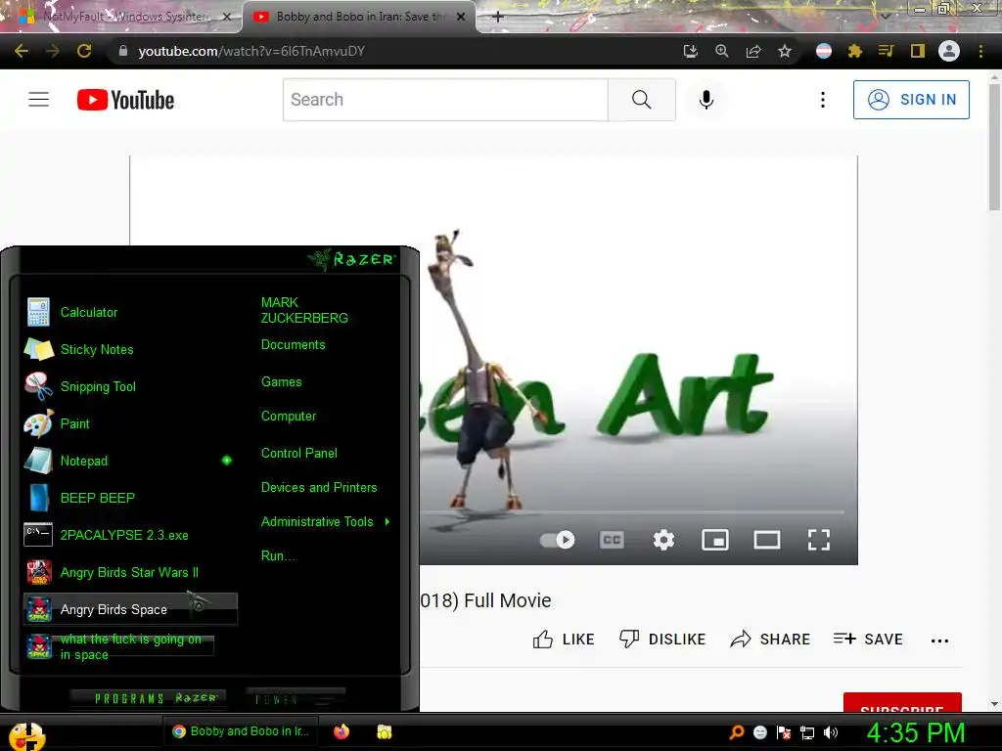Image resolution: width=1002 pixels, height=751 pixels.
Task: Open the video player settings gear
Action: pos(663,540)
